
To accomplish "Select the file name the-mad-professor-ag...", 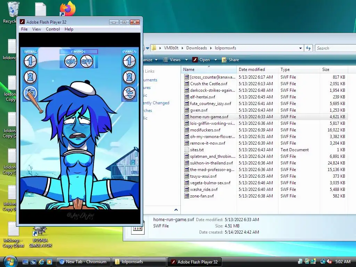I will 212,170.
